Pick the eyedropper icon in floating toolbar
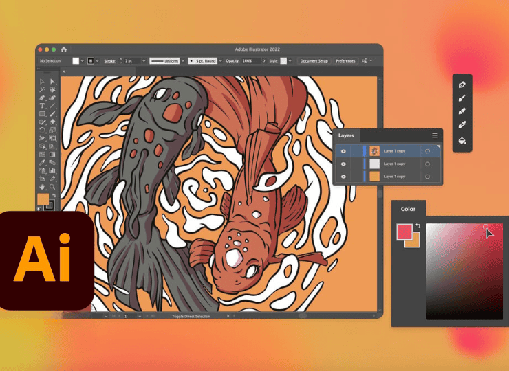 point(462,125)
